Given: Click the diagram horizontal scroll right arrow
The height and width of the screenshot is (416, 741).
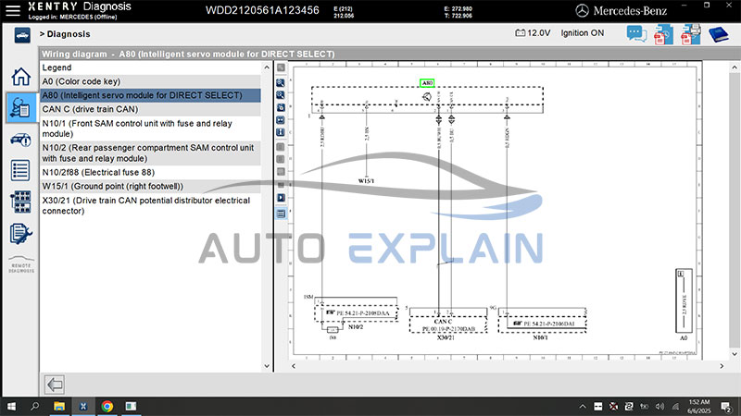Looking at the screenshot, I should [722, 366].
